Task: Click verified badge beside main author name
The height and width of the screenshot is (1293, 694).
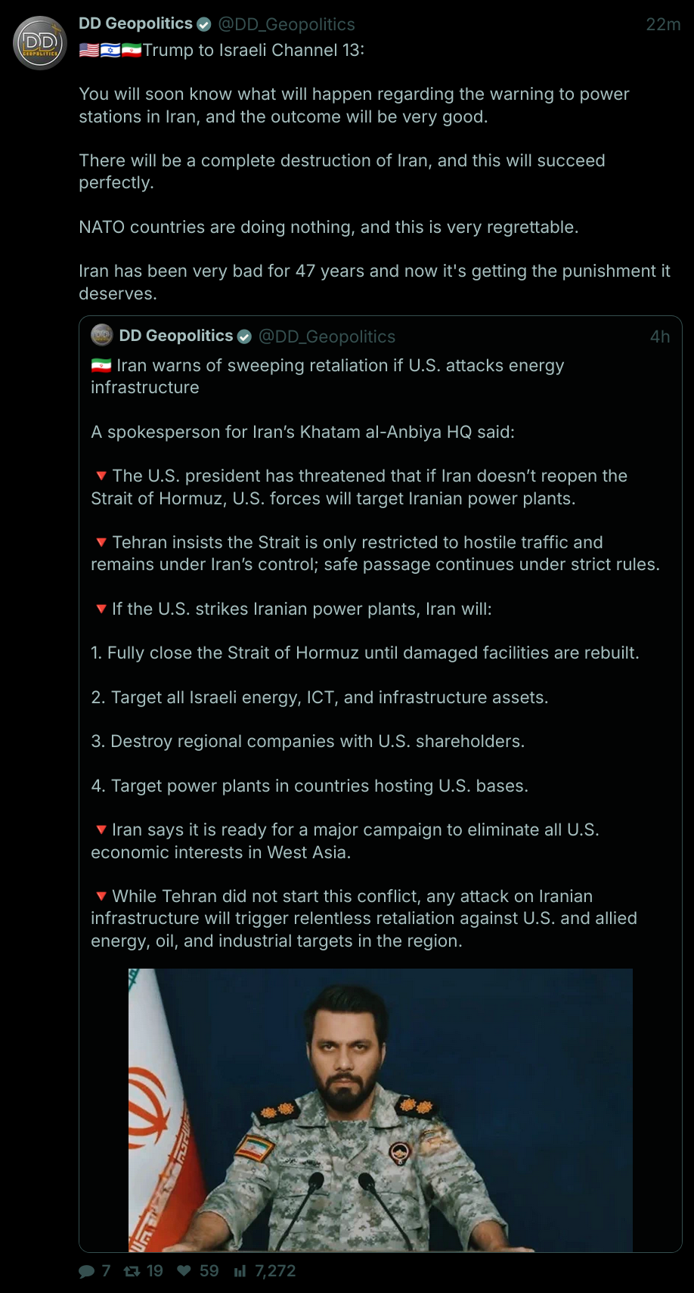Action: tap(204, 24)
